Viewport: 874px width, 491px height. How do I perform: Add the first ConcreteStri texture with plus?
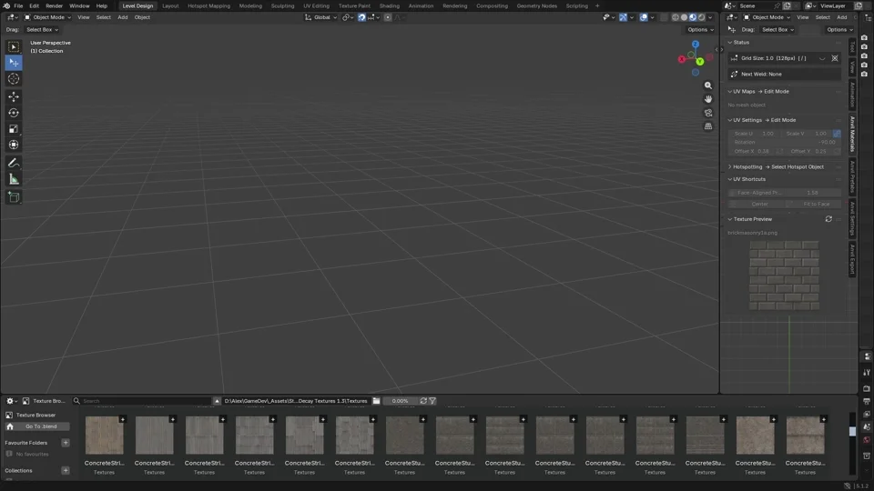pyautogui.click(x=122, y=419)
